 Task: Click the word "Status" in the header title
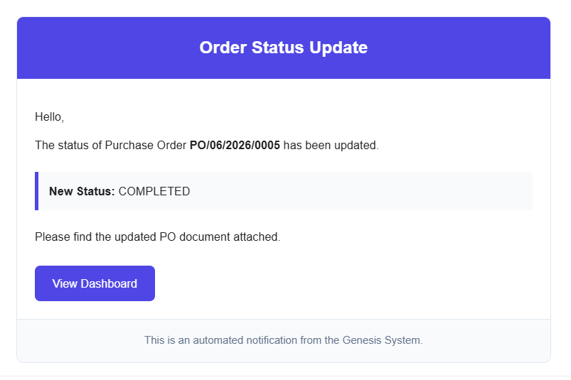tap(277, 48)
